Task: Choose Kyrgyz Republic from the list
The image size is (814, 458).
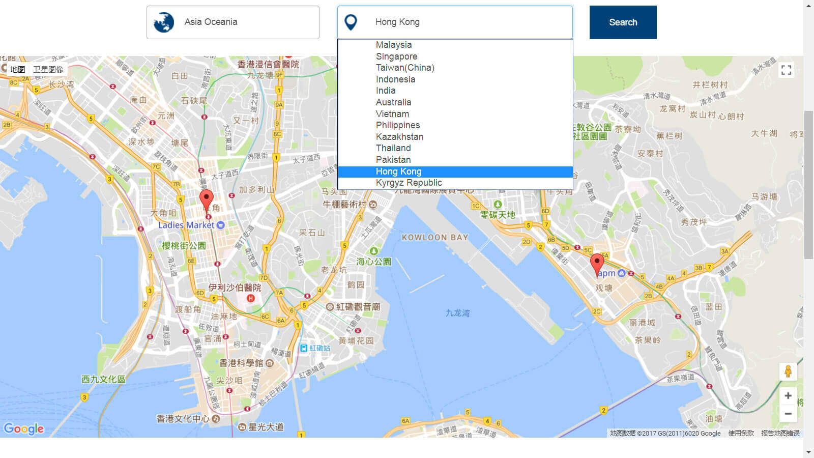Action: (455, 183)
